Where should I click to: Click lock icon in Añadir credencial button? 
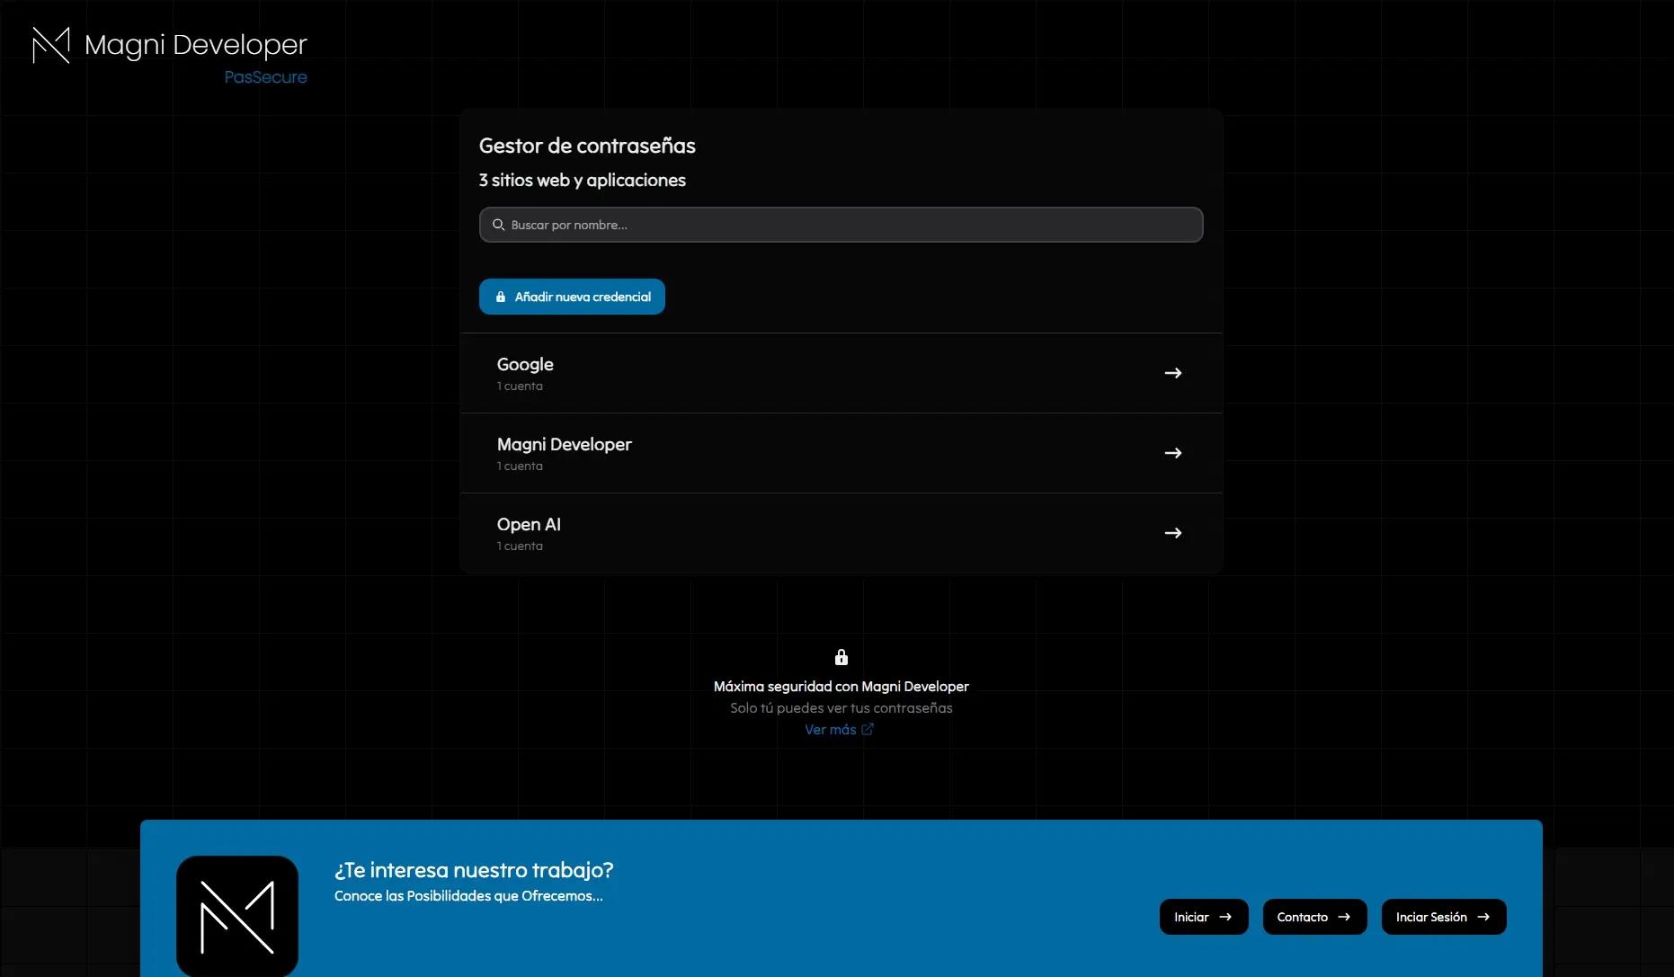[501, 297]
